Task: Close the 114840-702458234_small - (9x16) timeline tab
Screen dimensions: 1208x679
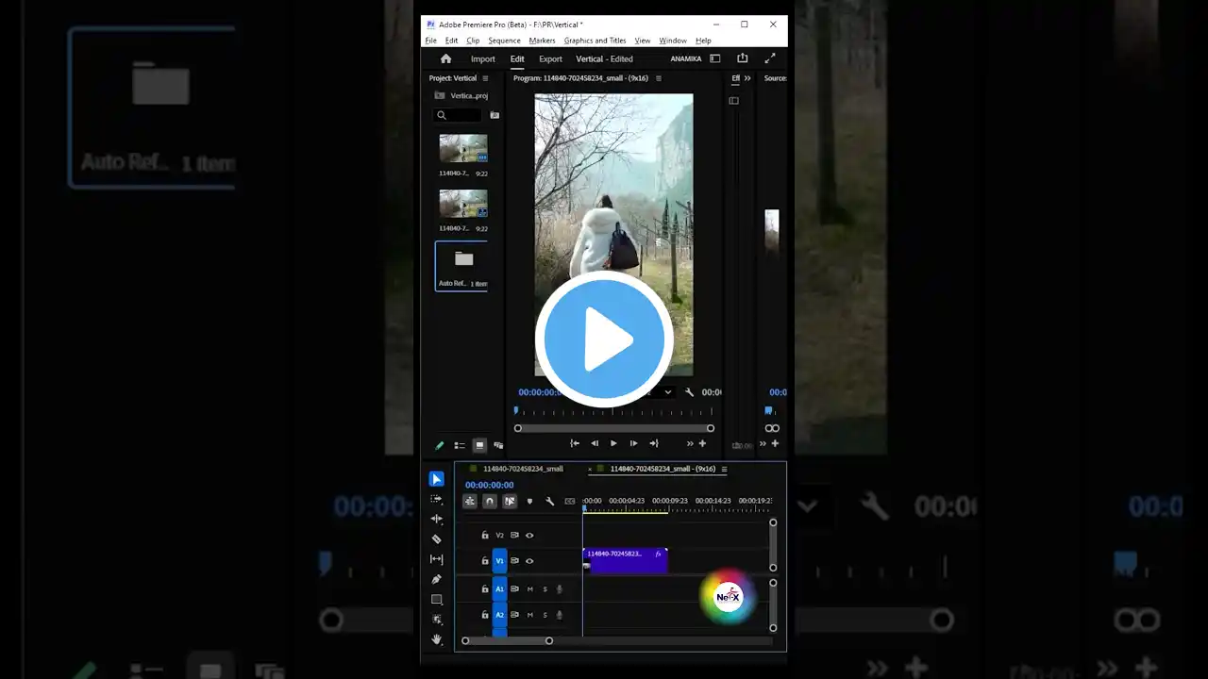Action: coord(590,469)
